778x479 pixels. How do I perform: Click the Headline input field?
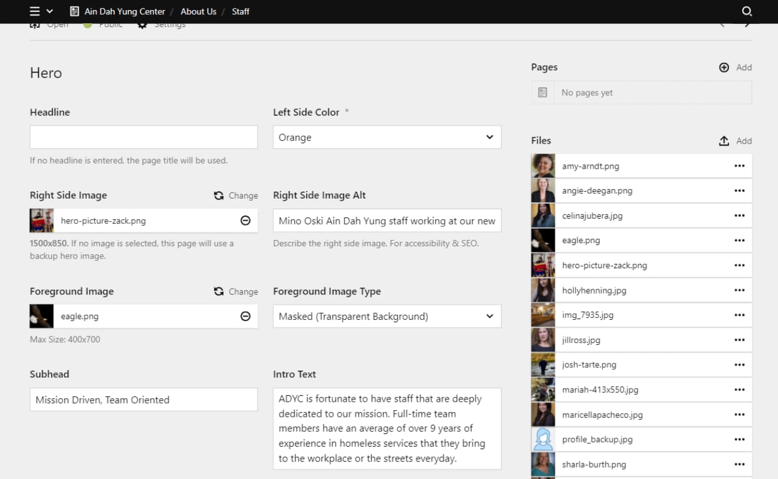144,137
